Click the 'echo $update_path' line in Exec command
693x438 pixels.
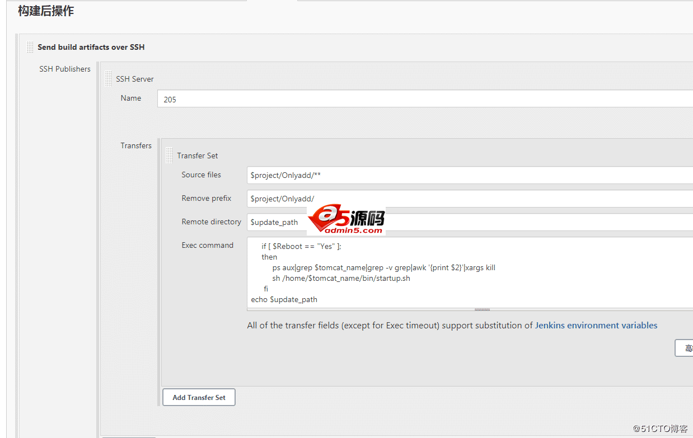(284, 299)
